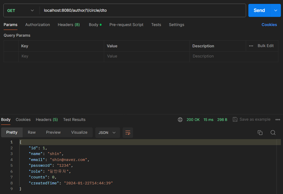The height and width of the screenshot is (194, 283).
Task: Open query params column options ellipsis
Action: 251,46
